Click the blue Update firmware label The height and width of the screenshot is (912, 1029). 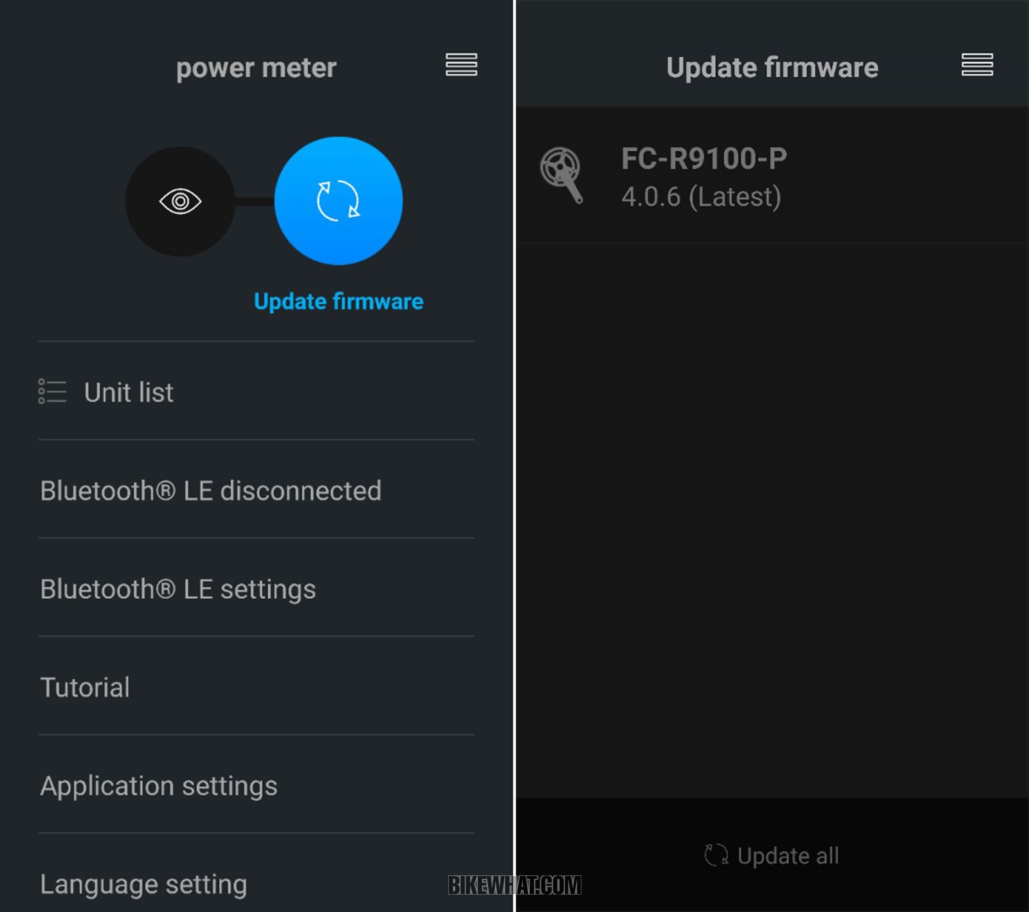(x=338, y=301)
